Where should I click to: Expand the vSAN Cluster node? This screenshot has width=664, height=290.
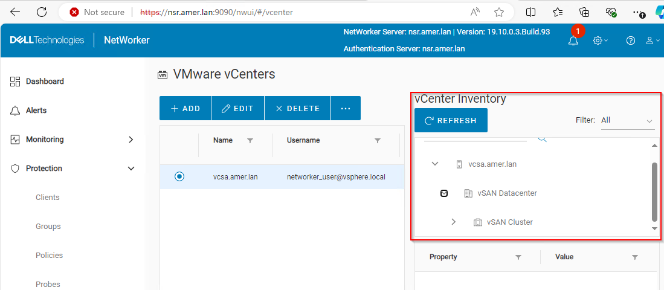click(454, 222)
